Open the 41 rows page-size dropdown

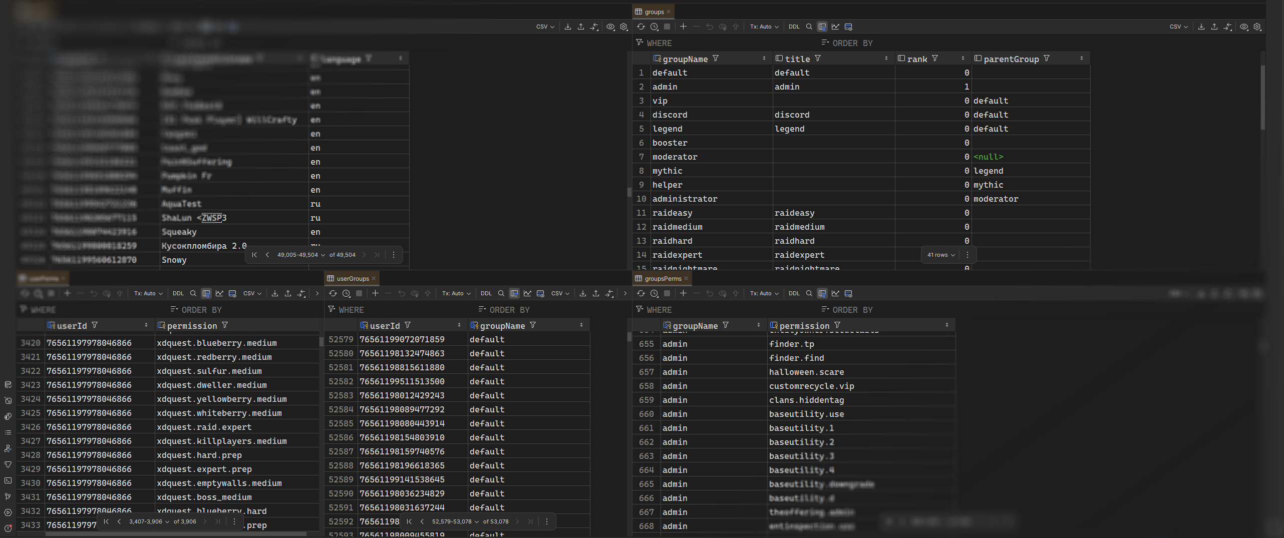pyautogui.click(x=941, y=255)
